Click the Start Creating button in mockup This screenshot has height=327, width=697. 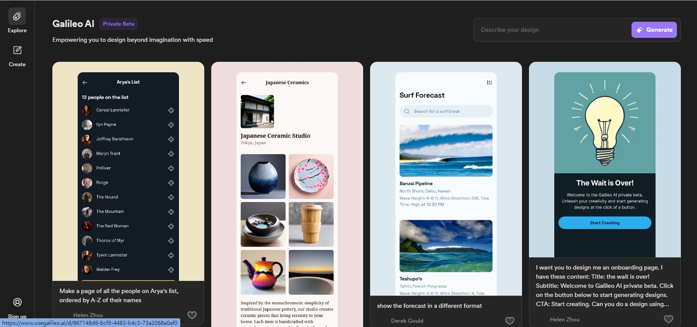coord(605,223)
